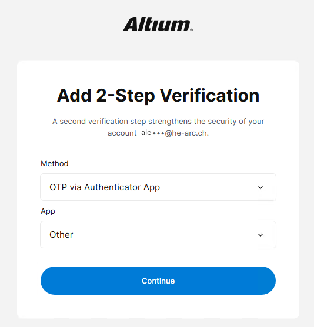Click the security description paragraph text
Viewport: 314px width, 327px height.
coord(158,127)
